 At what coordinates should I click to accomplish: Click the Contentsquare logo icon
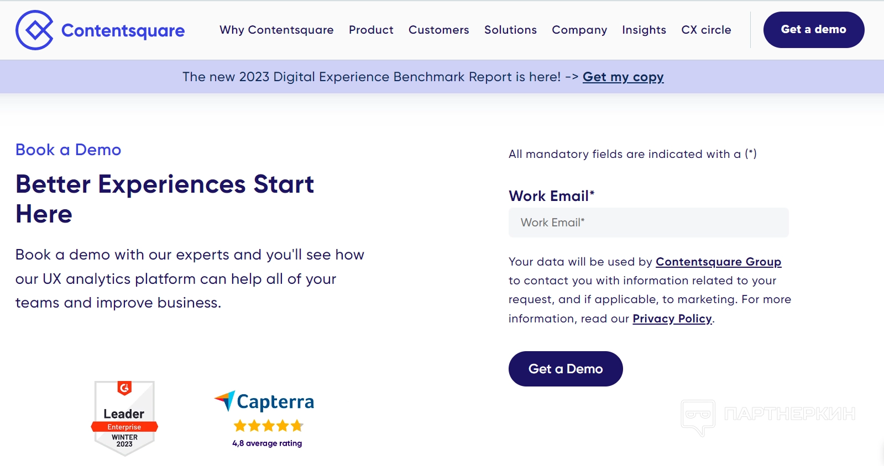(34, 30)
